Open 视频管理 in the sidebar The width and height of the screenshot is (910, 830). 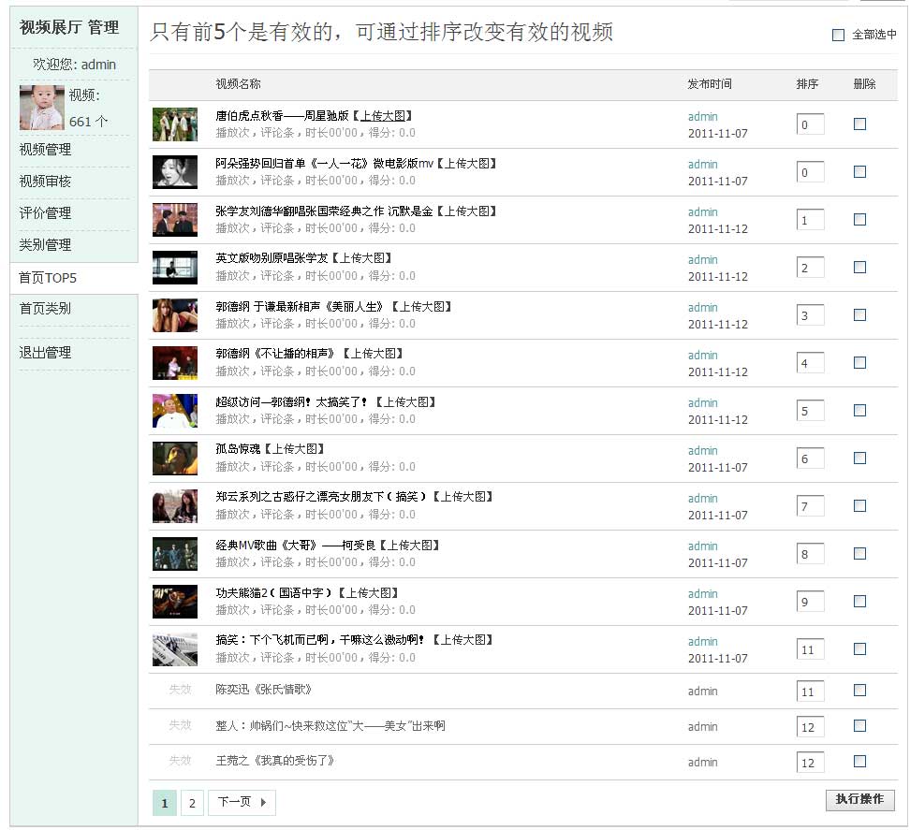[x=45, y=150]
